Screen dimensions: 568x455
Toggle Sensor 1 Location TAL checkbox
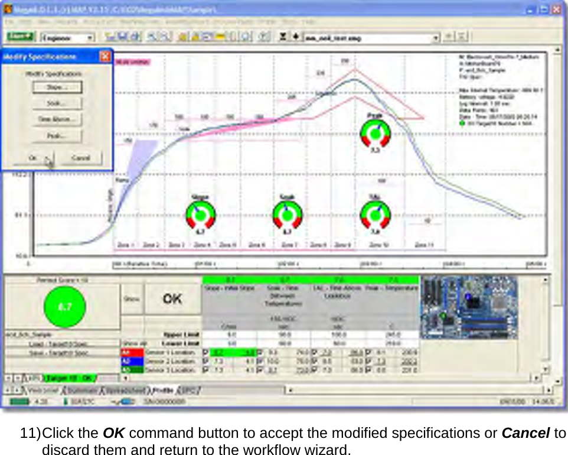pyautogui.click(x=314, y=352)
